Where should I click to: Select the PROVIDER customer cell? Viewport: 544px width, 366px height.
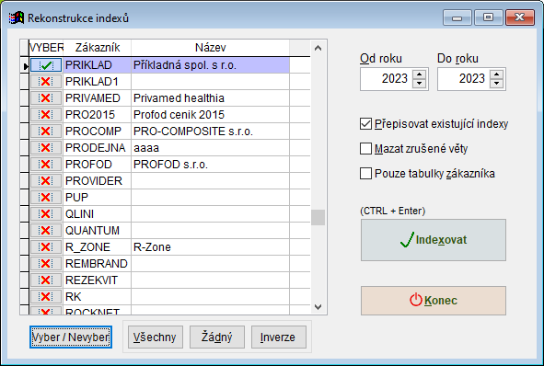tap(98, 181)
